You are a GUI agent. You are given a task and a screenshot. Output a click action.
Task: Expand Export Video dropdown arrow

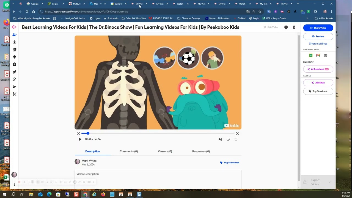click(x=330, y=182)
